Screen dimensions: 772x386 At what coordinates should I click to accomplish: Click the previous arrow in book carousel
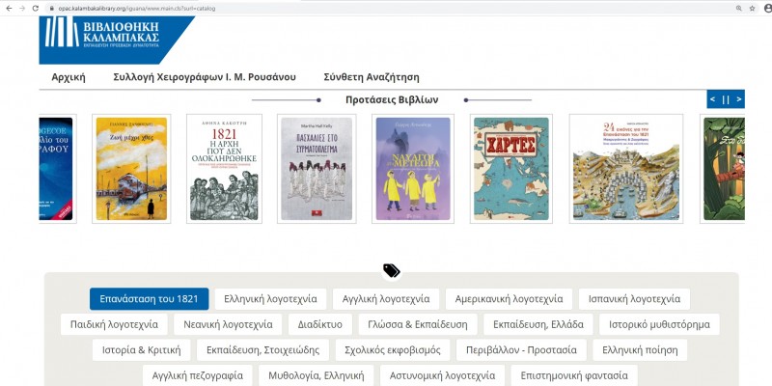pyautogui.click(x=713, y=99)
